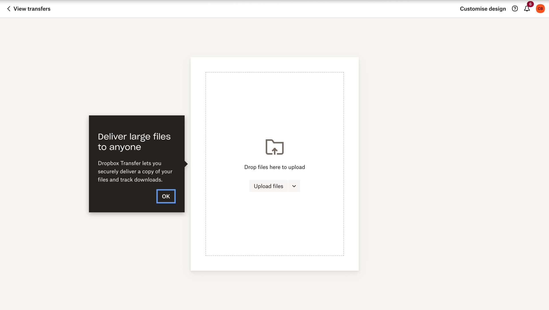Click the notification bell icon
The height and width of the screenshot is (310, 549).
pos(527,9)
